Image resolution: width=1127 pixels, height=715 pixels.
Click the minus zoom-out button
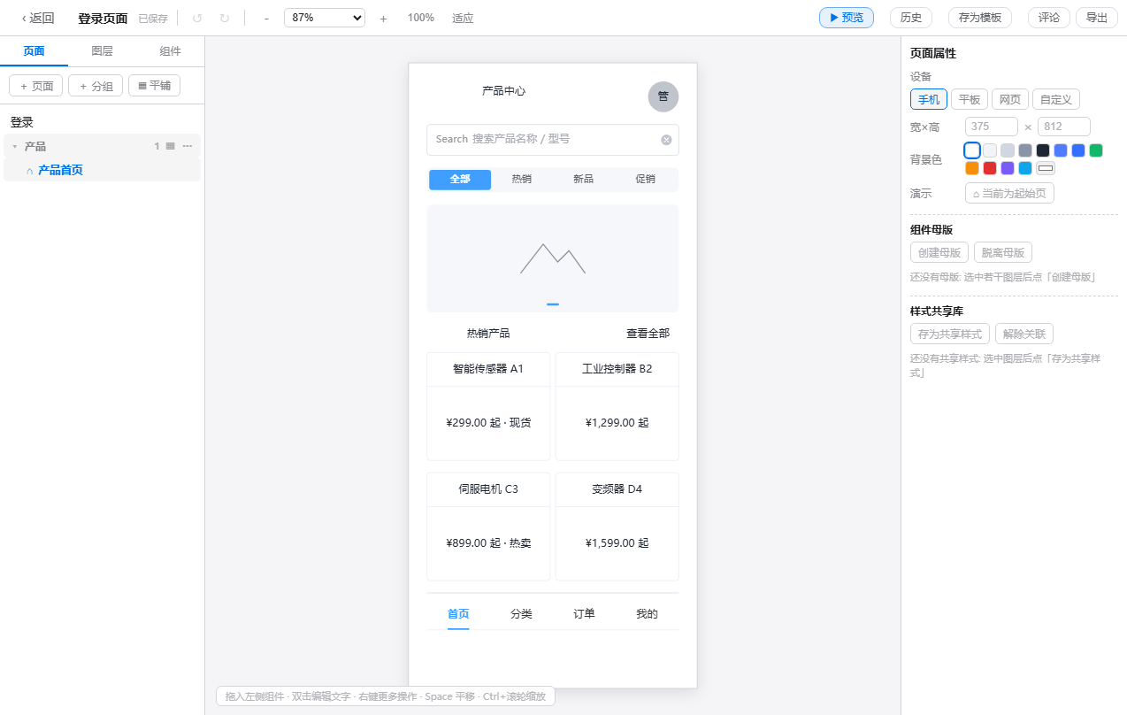click(266, 18)
